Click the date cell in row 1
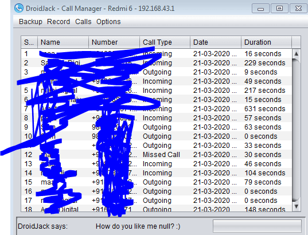308x235 pixels. click(x=215, y=54)
